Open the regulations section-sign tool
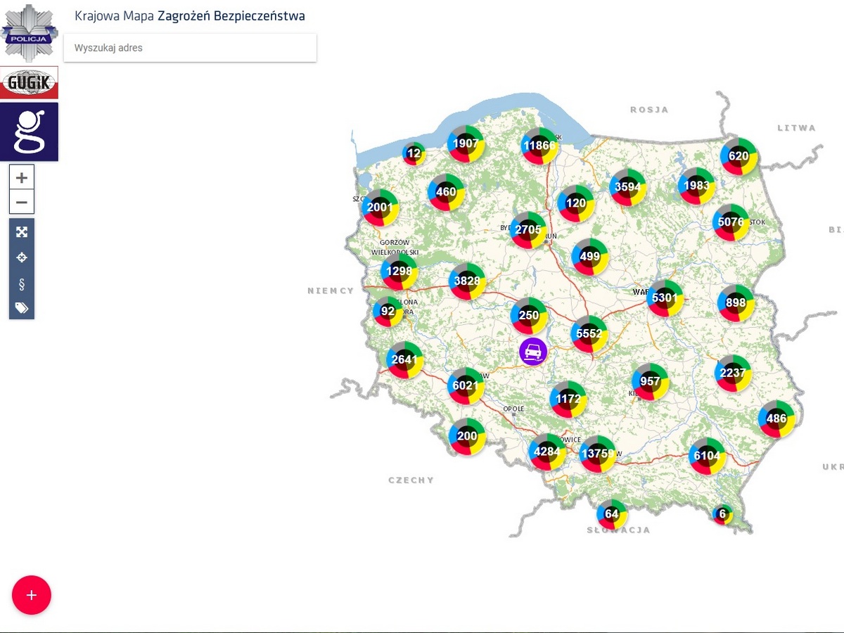Image resolution: width=844 pixels, height=633 pixels. (x=22, y=283)
